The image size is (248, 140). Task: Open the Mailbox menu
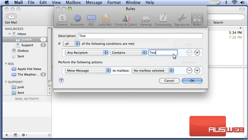(x=73, y=3)
